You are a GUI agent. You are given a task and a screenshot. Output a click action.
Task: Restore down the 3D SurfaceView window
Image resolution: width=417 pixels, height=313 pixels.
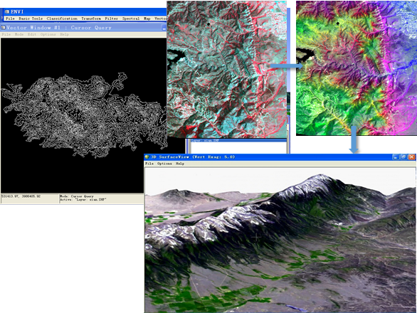pos(403,157)
